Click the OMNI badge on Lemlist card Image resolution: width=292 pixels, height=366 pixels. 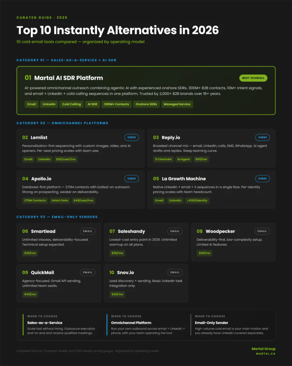pos(132,138)
